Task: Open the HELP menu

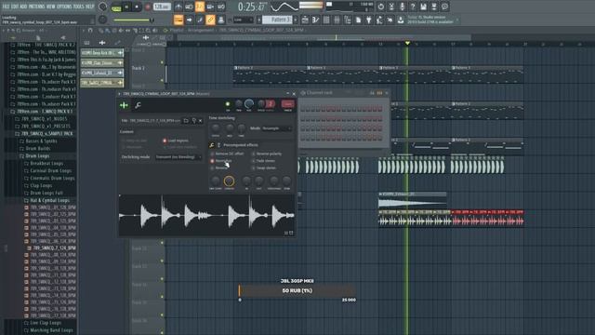Action: [x=90, y=7]
